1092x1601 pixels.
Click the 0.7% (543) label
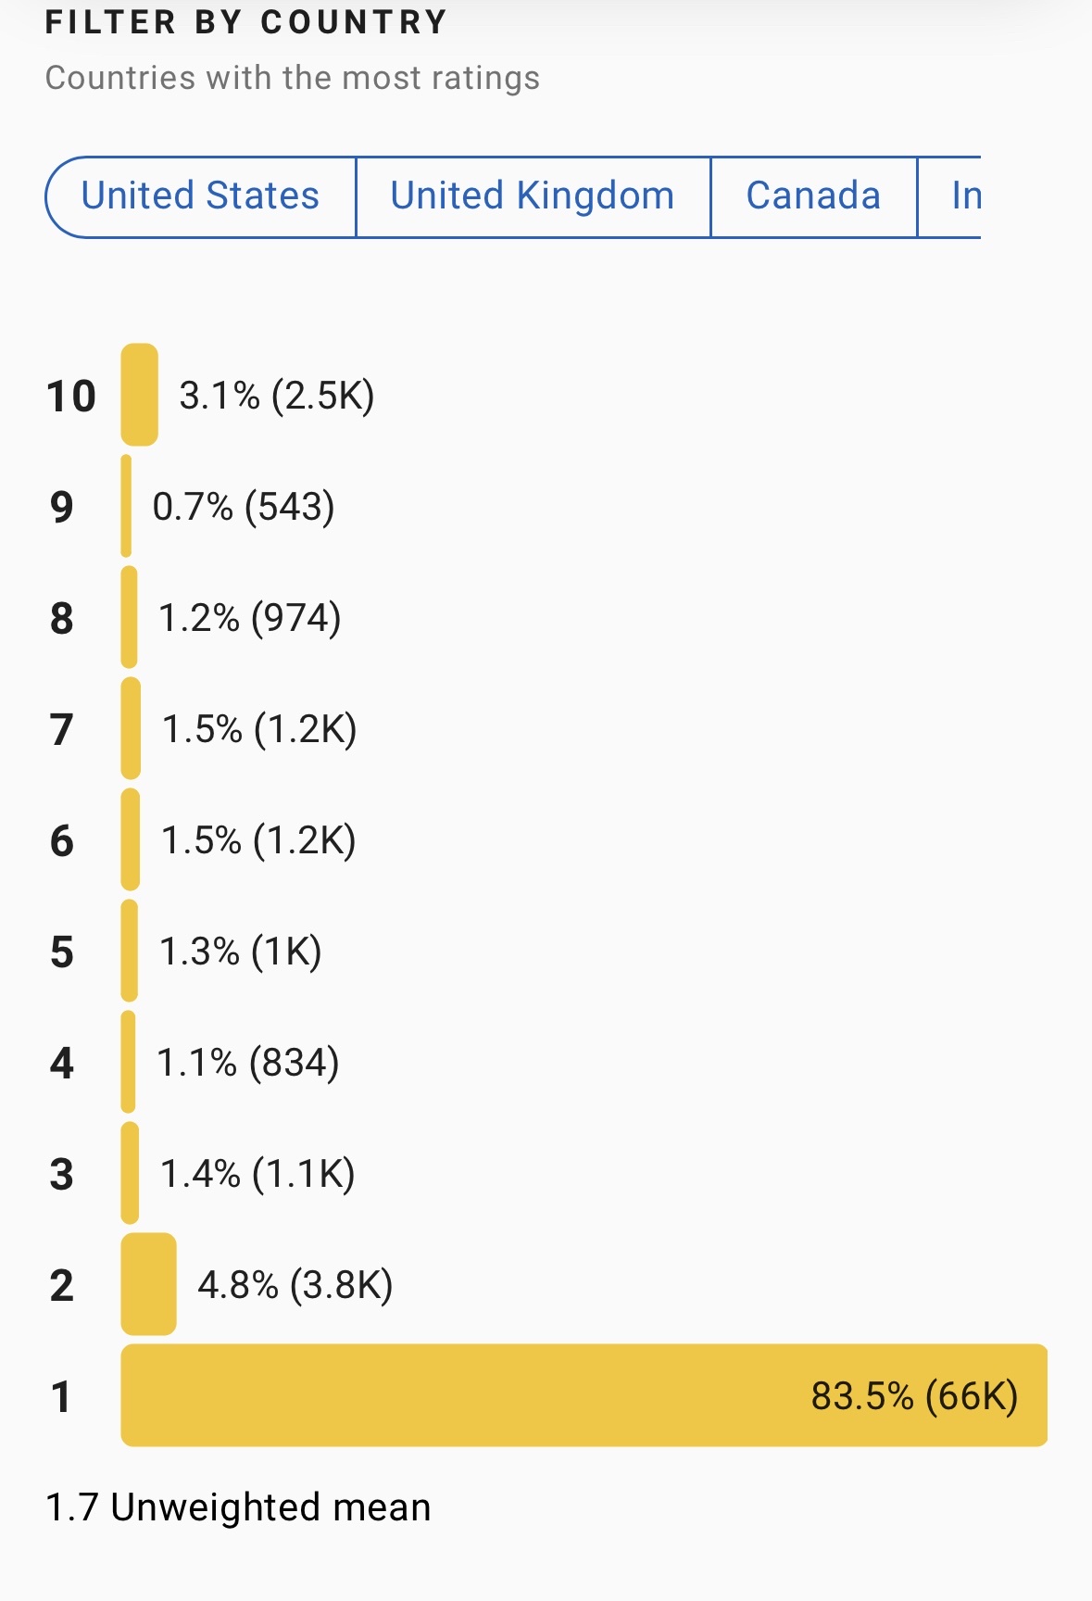[243, 507]
